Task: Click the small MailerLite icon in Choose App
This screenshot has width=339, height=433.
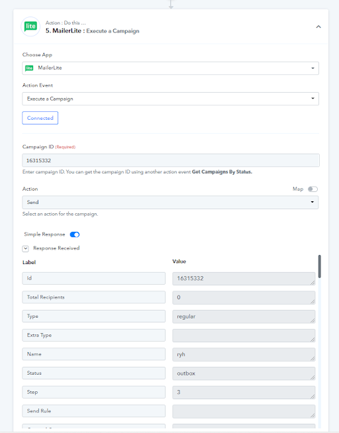Action: coord(29,68)
